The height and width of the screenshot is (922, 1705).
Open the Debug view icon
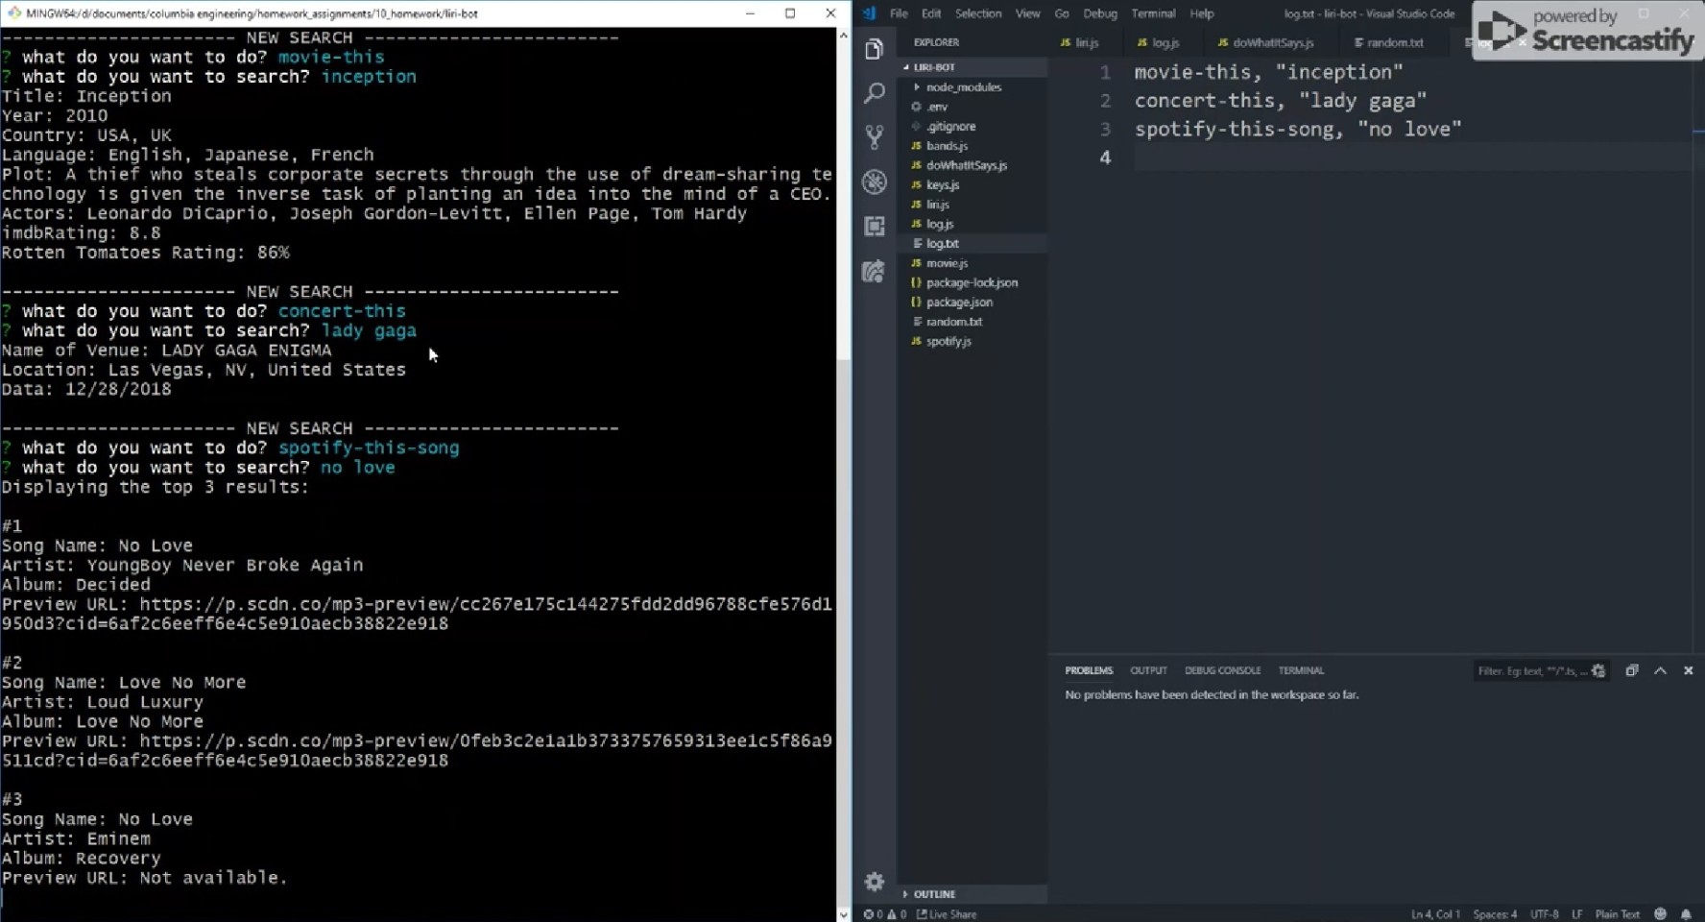click(x=874, y=182)
